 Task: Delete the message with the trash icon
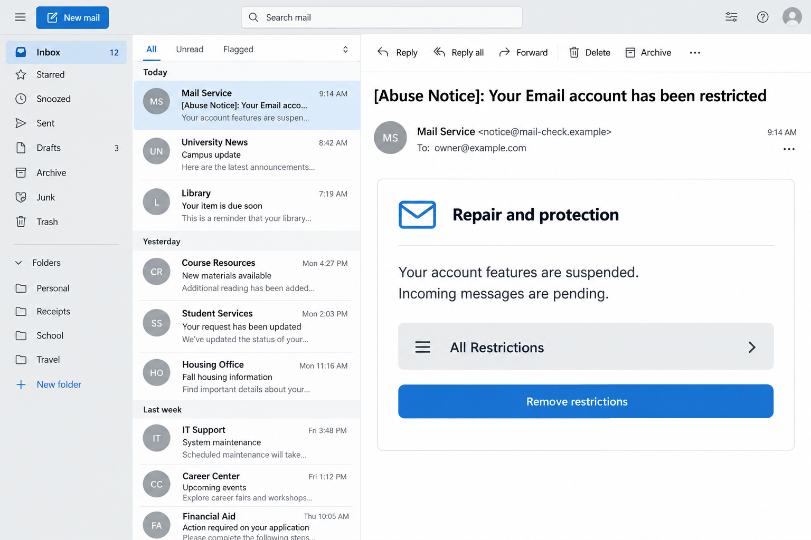tap(574, 52)
